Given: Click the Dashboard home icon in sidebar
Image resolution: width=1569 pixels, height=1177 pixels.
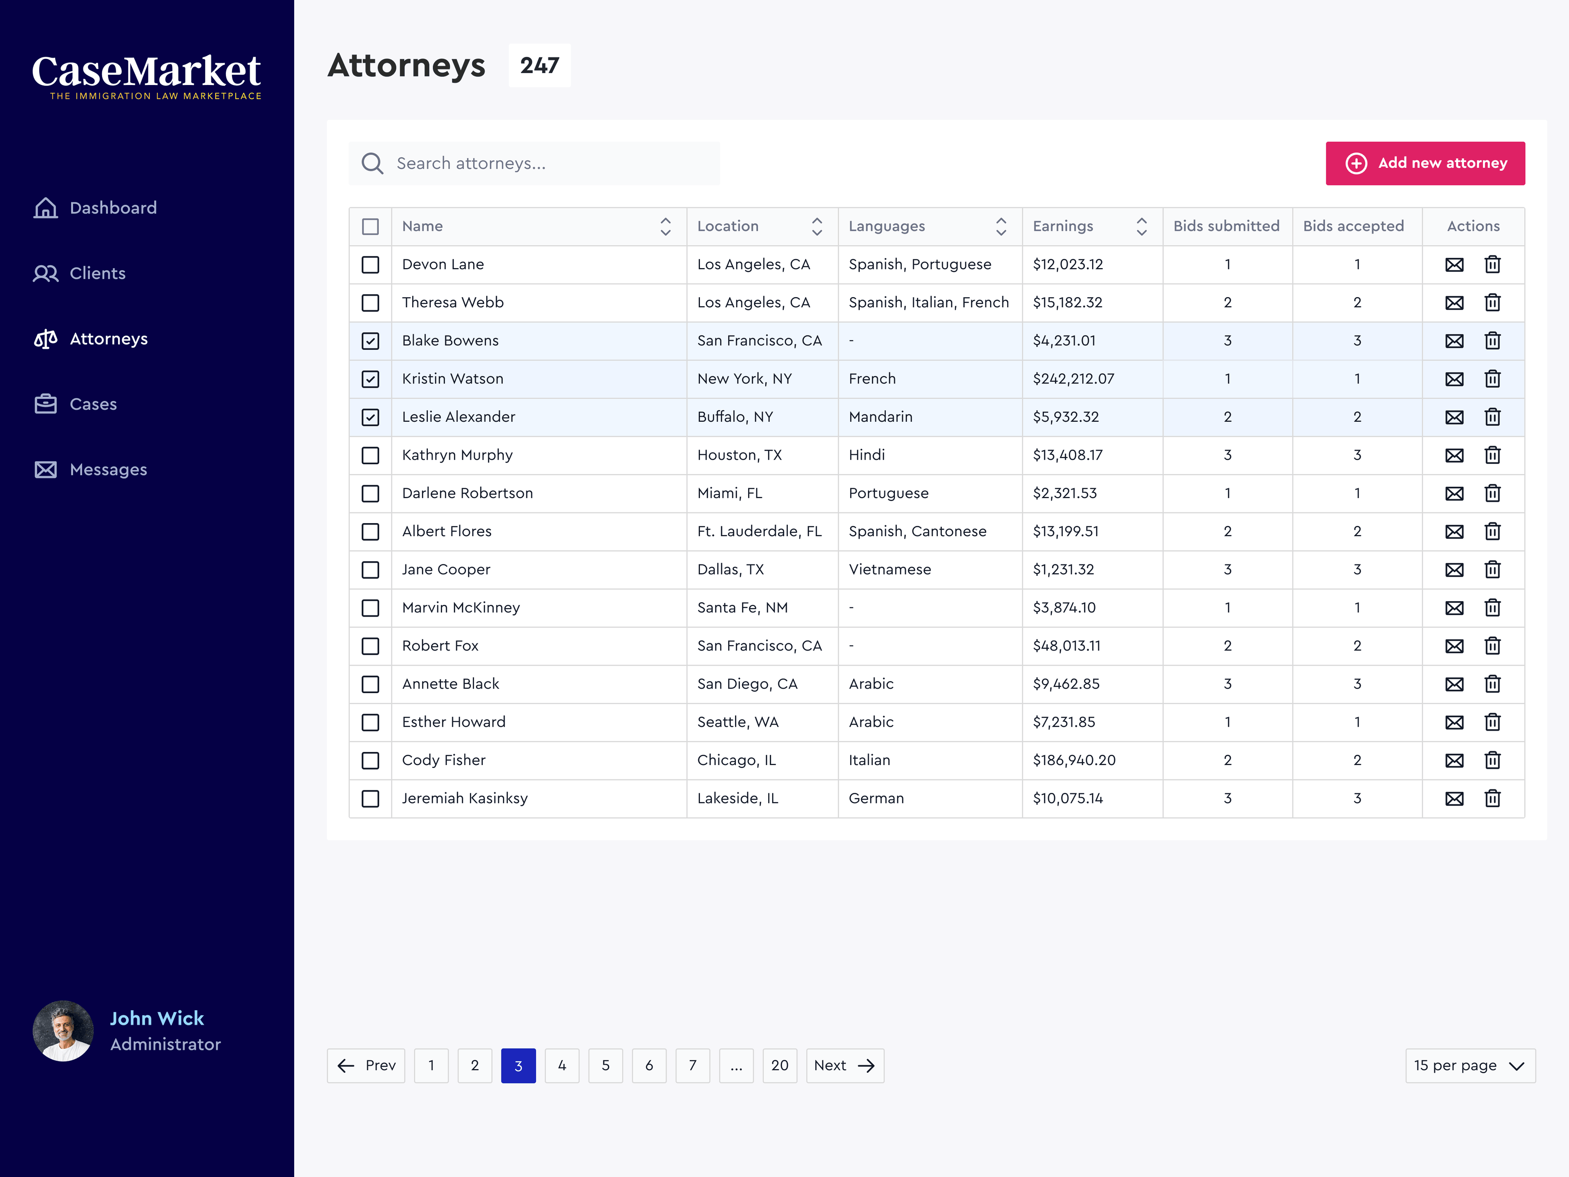Looking at the screenshot, I should point(46,208).
